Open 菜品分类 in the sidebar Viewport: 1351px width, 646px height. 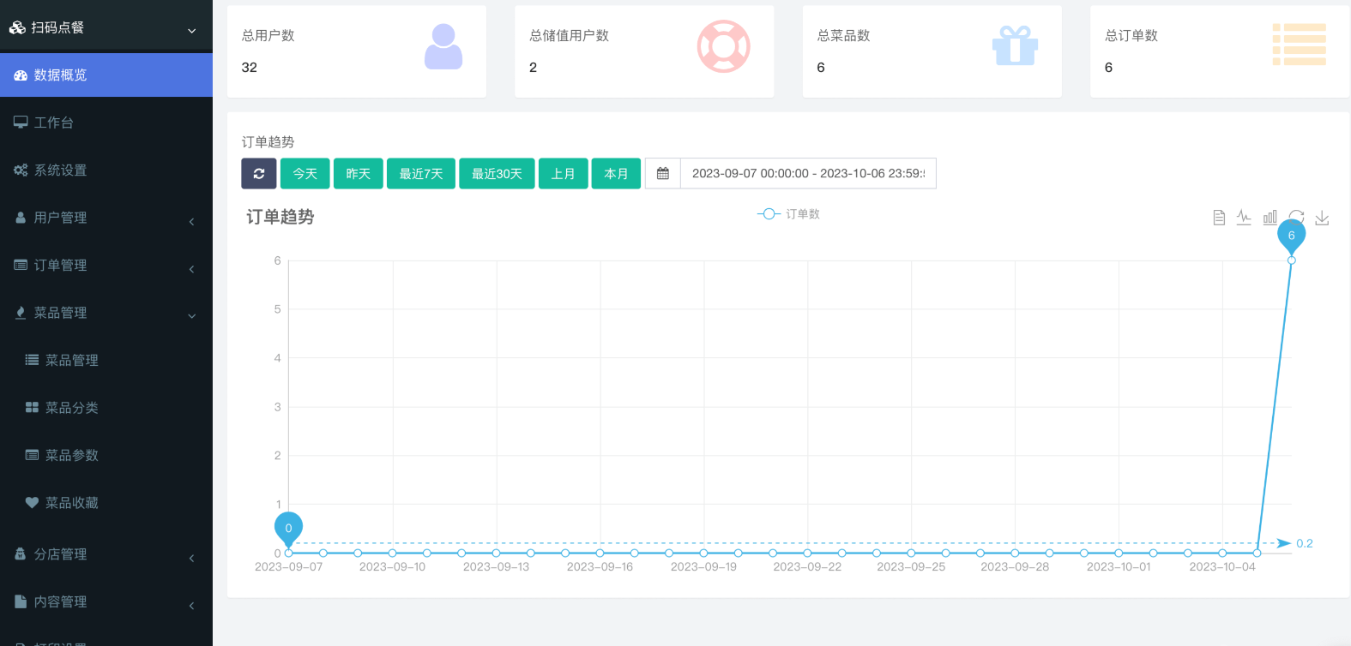[x=72, y=408]
